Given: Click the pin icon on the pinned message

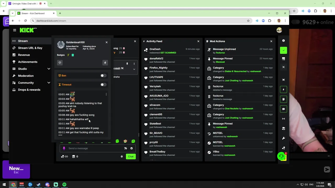Looking at the screenshot, I should tap(127, 64).
